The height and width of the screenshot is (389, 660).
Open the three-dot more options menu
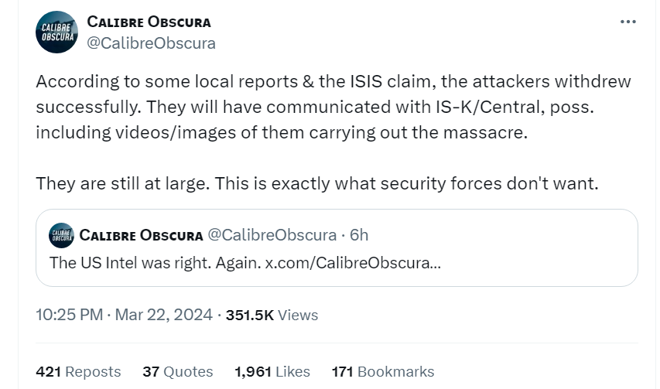[628, 22]
